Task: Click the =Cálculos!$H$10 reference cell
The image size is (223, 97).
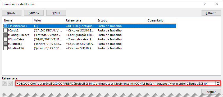Action: 80,48
